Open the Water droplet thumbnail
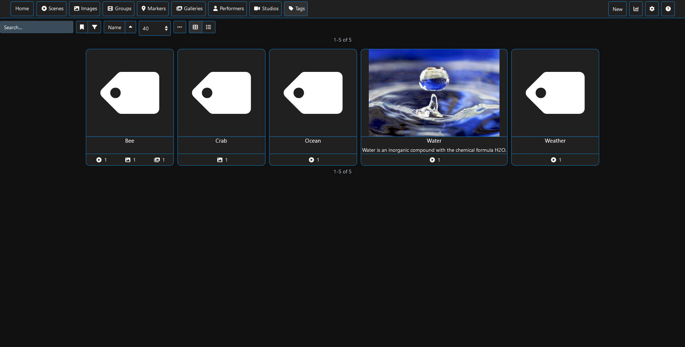The height and width of the screenshot is (347, 685). (x=434, y=93)
